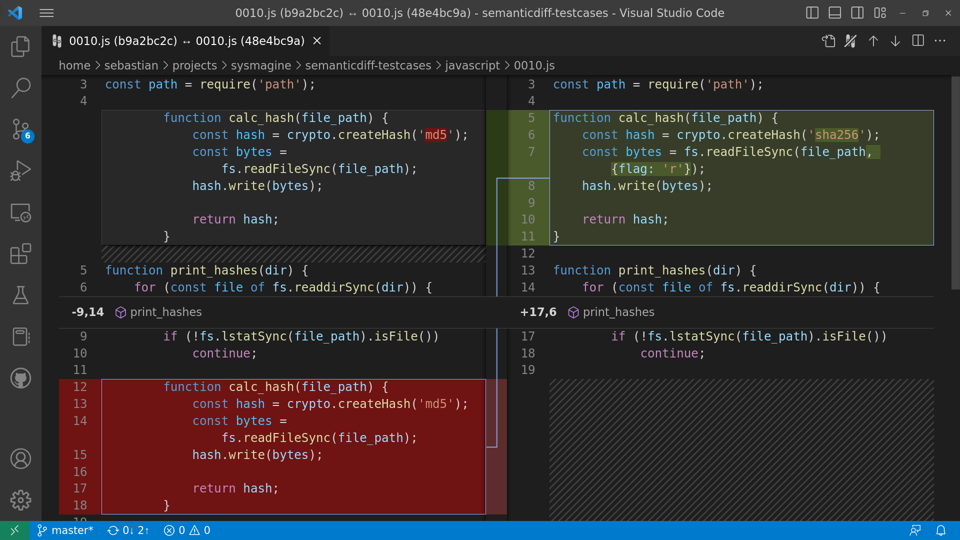Viewport: 960px width, 540px height.
Task: Open the Extensions view
Action: point(20,254)
